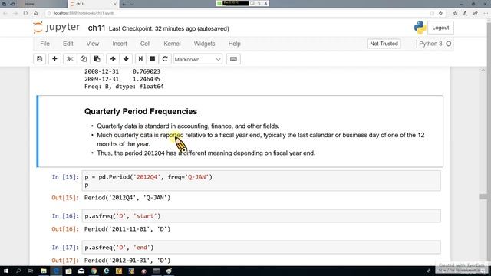Rename notebook via ch11 title
Screen dimensions: 491x276
point(97,28)
